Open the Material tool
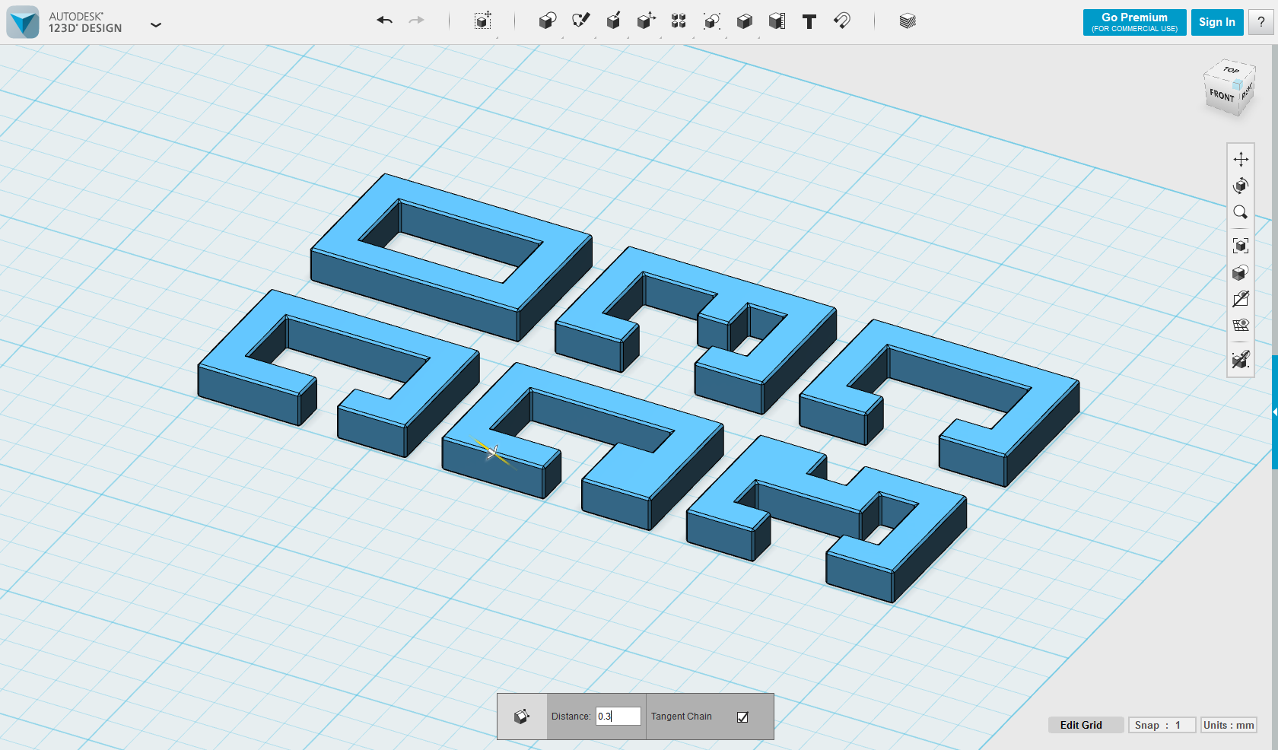The width and height of the screenshot is (1278, 750). pyautogui.click(x=908, y=21)
